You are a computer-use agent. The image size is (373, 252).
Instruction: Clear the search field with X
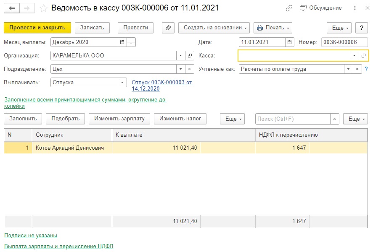334,119
